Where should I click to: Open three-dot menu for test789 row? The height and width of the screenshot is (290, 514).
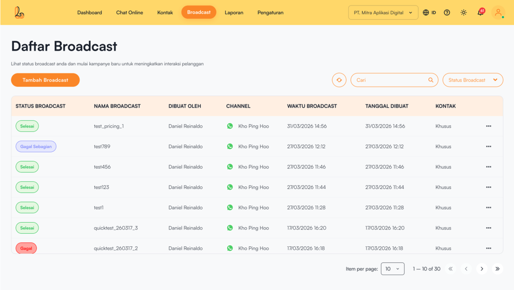488,147
